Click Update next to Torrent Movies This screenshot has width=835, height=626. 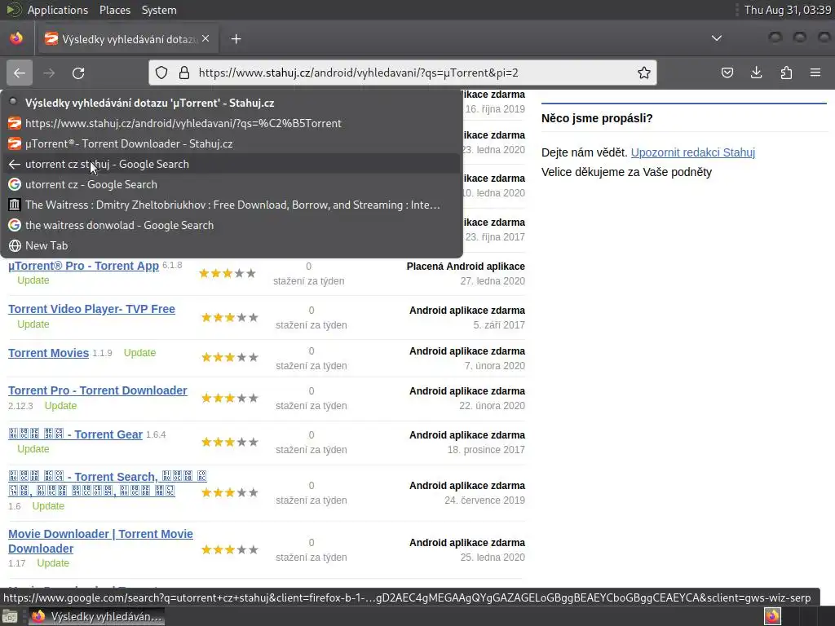click(x=139, y=353)
